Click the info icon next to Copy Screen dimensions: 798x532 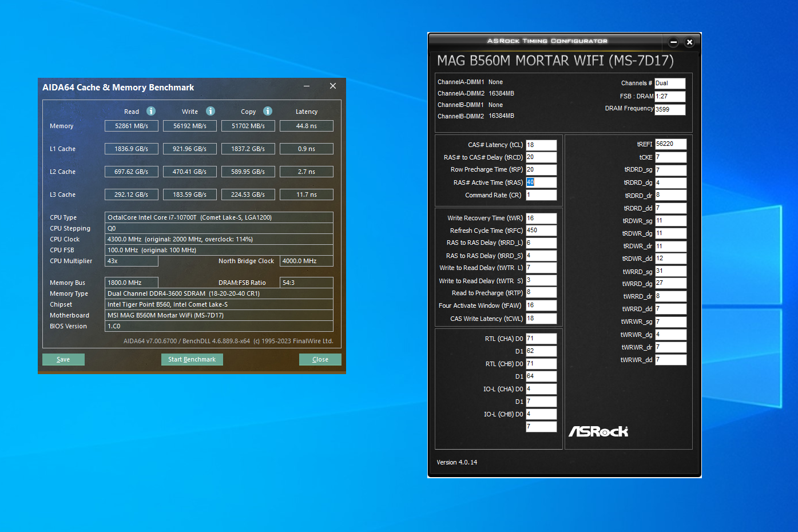click(268, 111)
